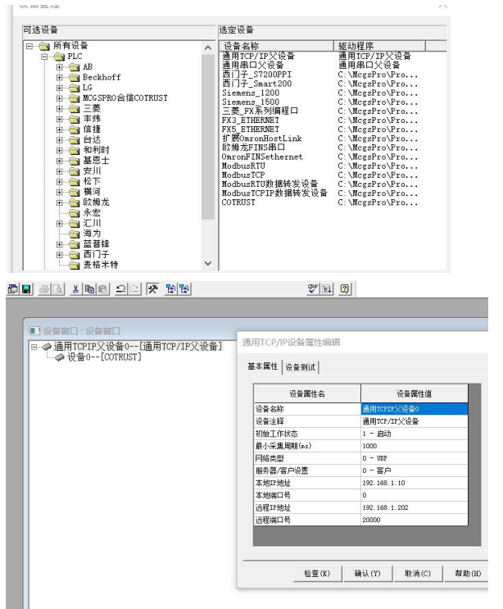
Task: Click the device icon beside 设备0--[COTRUST]
Action: coord(60,357)
